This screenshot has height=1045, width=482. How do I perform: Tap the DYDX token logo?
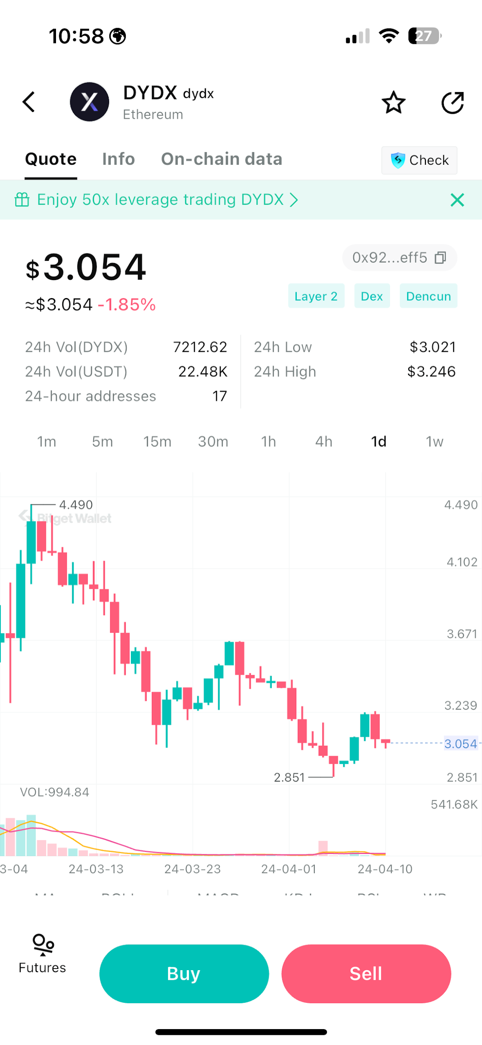coord(89,102)
